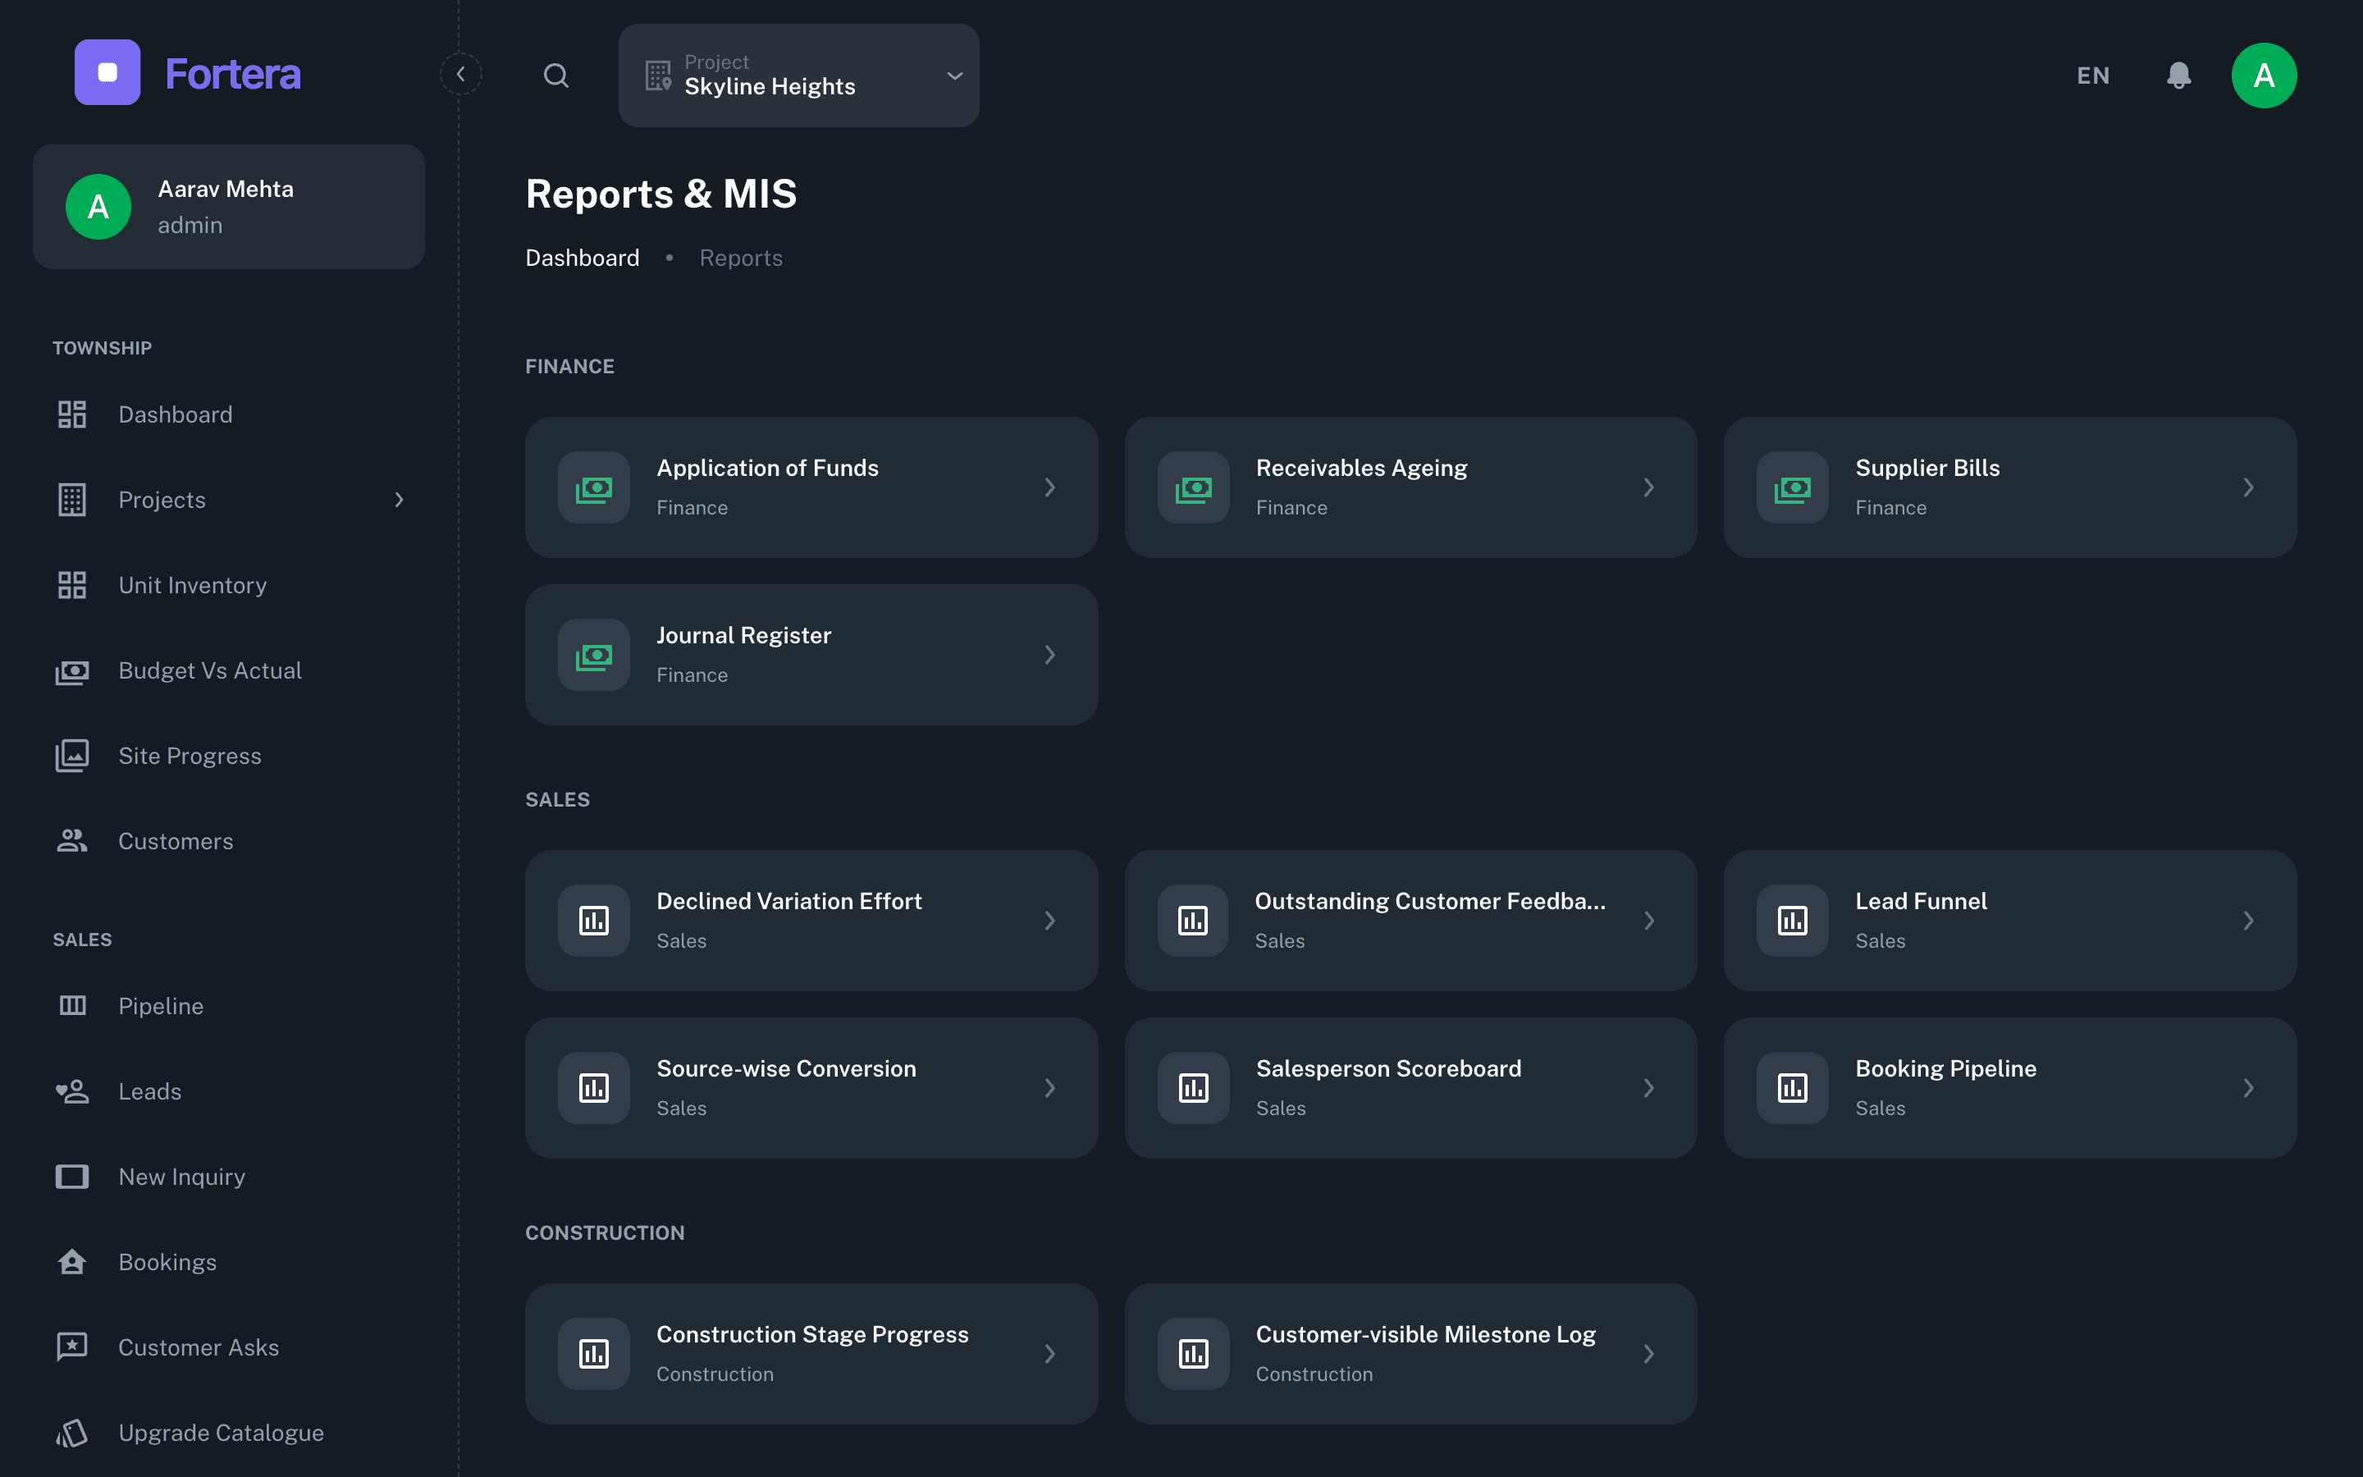Click the Salesperson Scoreboard chart icon
This screenshot has width=2363, height=1477.
click(x=1193, y=1087)
